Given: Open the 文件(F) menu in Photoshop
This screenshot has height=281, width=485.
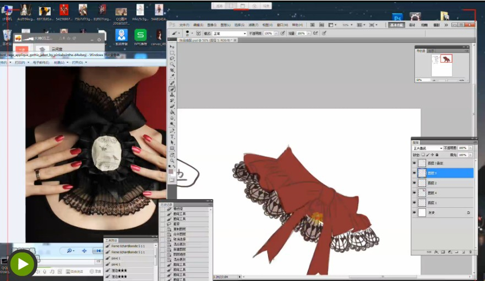Looking at the screenshot, I should (184, 25).
